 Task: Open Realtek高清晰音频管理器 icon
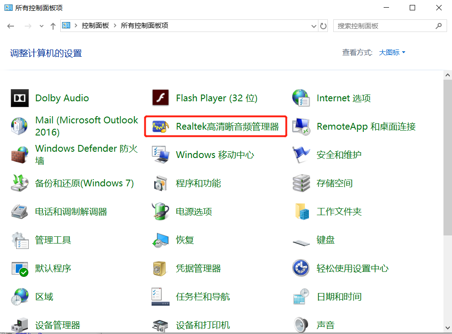tap(160, 126)
